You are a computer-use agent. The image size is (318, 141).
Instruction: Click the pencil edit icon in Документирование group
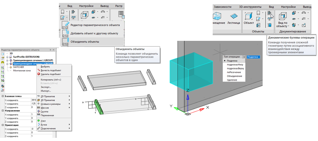[303, 25]
